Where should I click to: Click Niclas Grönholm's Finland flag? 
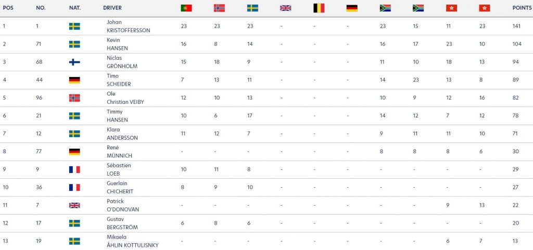click(x=74, y=62)
